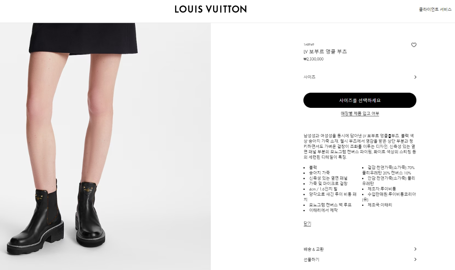Click the product code 1A8949
Screen dimensions: 455x270
(309, 44)
